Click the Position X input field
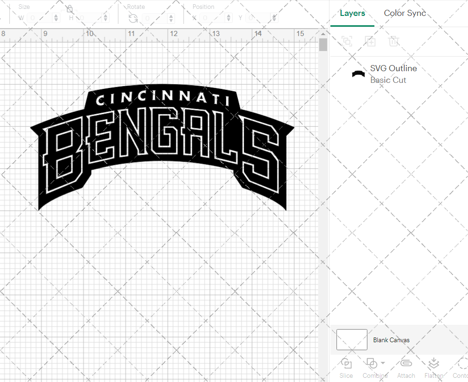The height and width of the screenshot is (382, 468). tap(212, 18)
